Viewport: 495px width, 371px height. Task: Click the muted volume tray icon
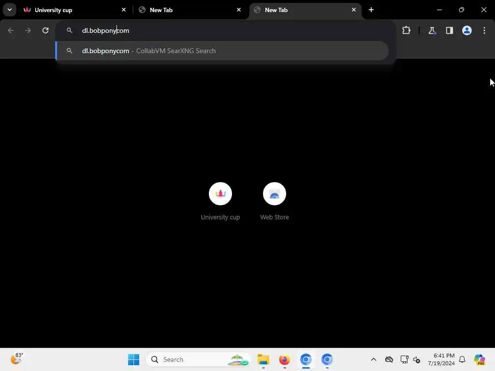click(417, 359)
